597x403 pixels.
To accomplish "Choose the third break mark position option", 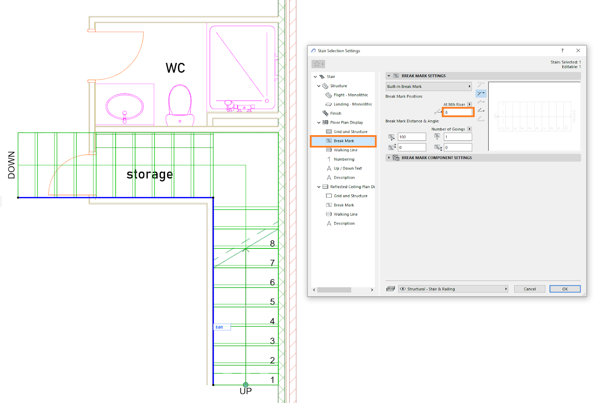I will pyautogui.click(x=481, y=102).
